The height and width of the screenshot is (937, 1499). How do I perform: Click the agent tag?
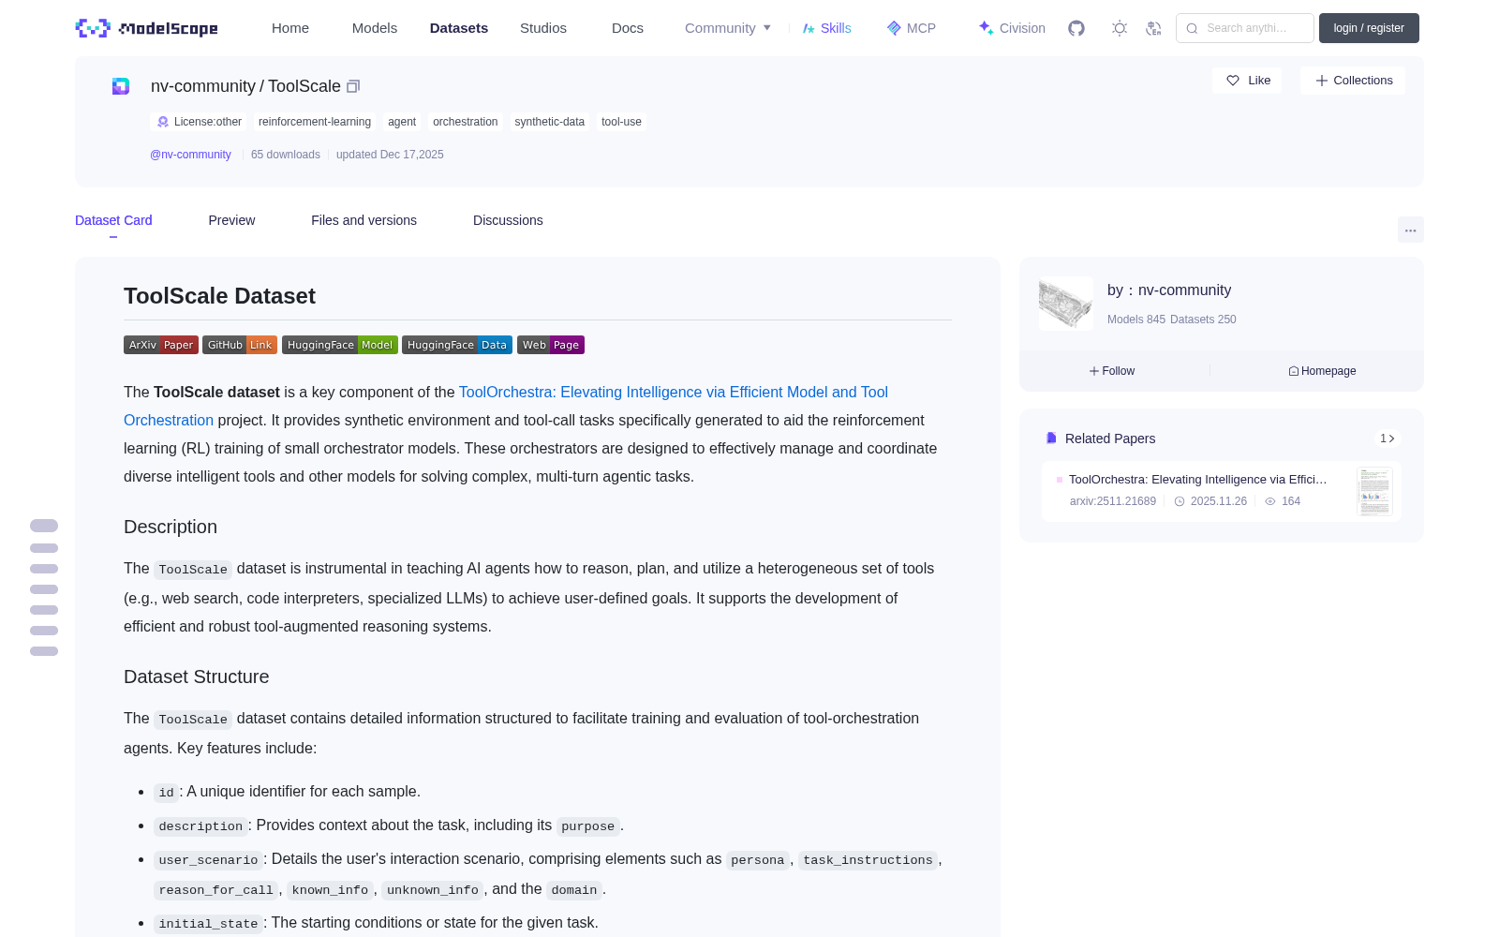coord(402,122)
